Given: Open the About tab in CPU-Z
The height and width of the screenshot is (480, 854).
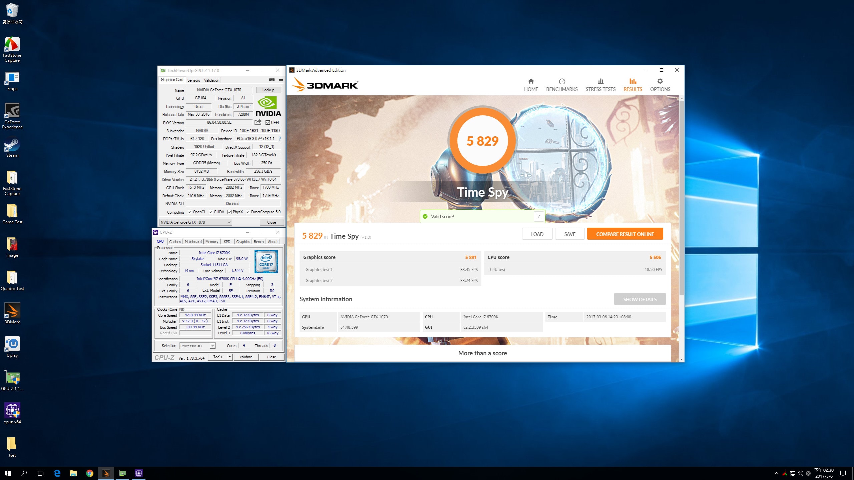Looking at the screenshot, I should (273, 242).
